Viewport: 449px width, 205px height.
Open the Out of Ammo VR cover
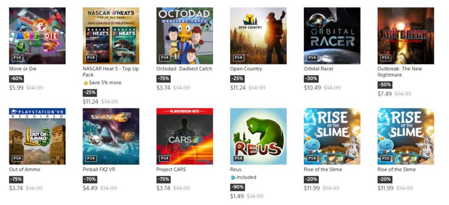37,136
